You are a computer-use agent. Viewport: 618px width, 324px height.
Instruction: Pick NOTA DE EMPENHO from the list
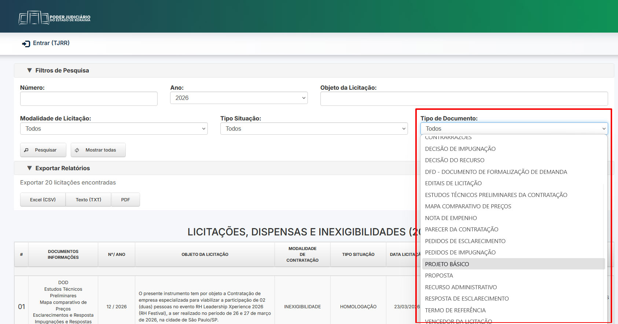pos(451,218)
